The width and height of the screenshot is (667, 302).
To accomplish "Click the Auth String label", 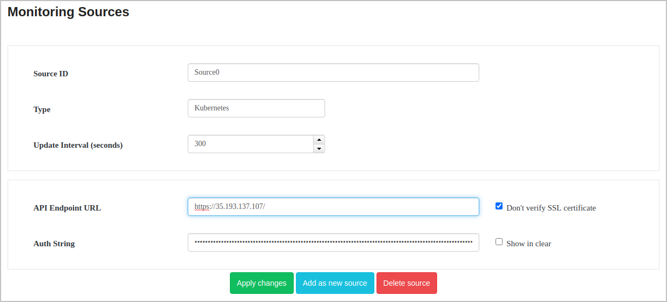I will click(x=54, y=244).
